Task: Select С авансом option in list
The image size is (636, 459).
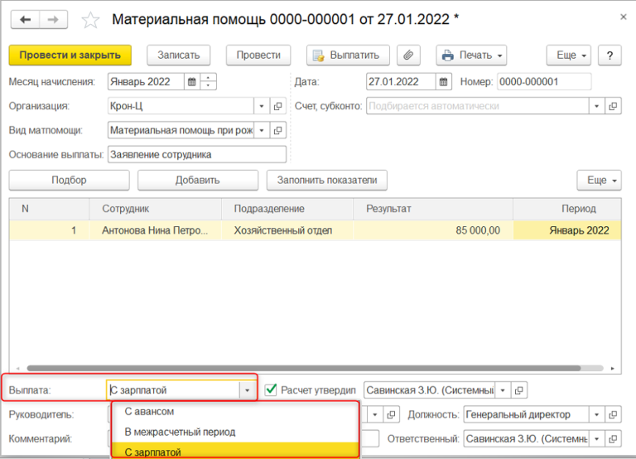Action: [149, 411]
